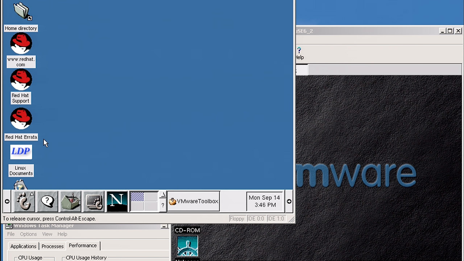
Task: Launch Netscape from the panel
Action: (x=117, y=201)
